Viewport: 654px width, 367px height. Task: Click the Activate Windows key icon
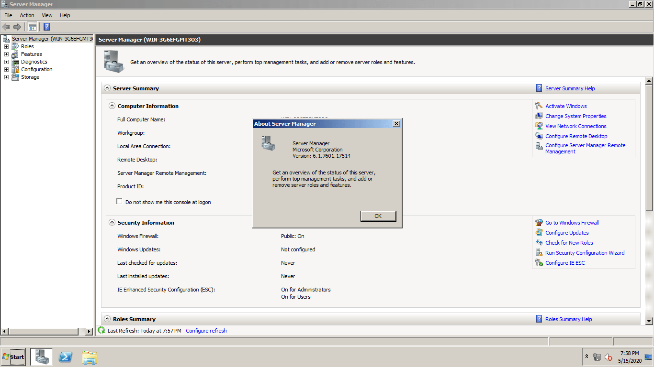pyautogui.click(x=539, y=106)
